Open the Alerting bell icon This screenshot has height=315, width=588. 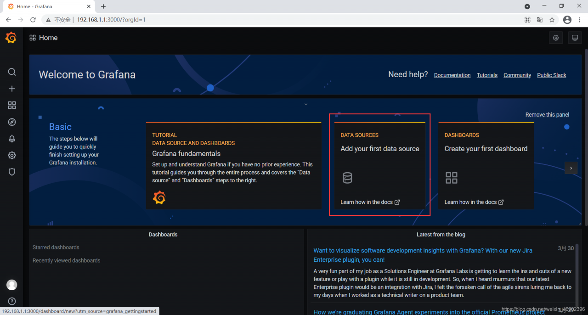12,139
